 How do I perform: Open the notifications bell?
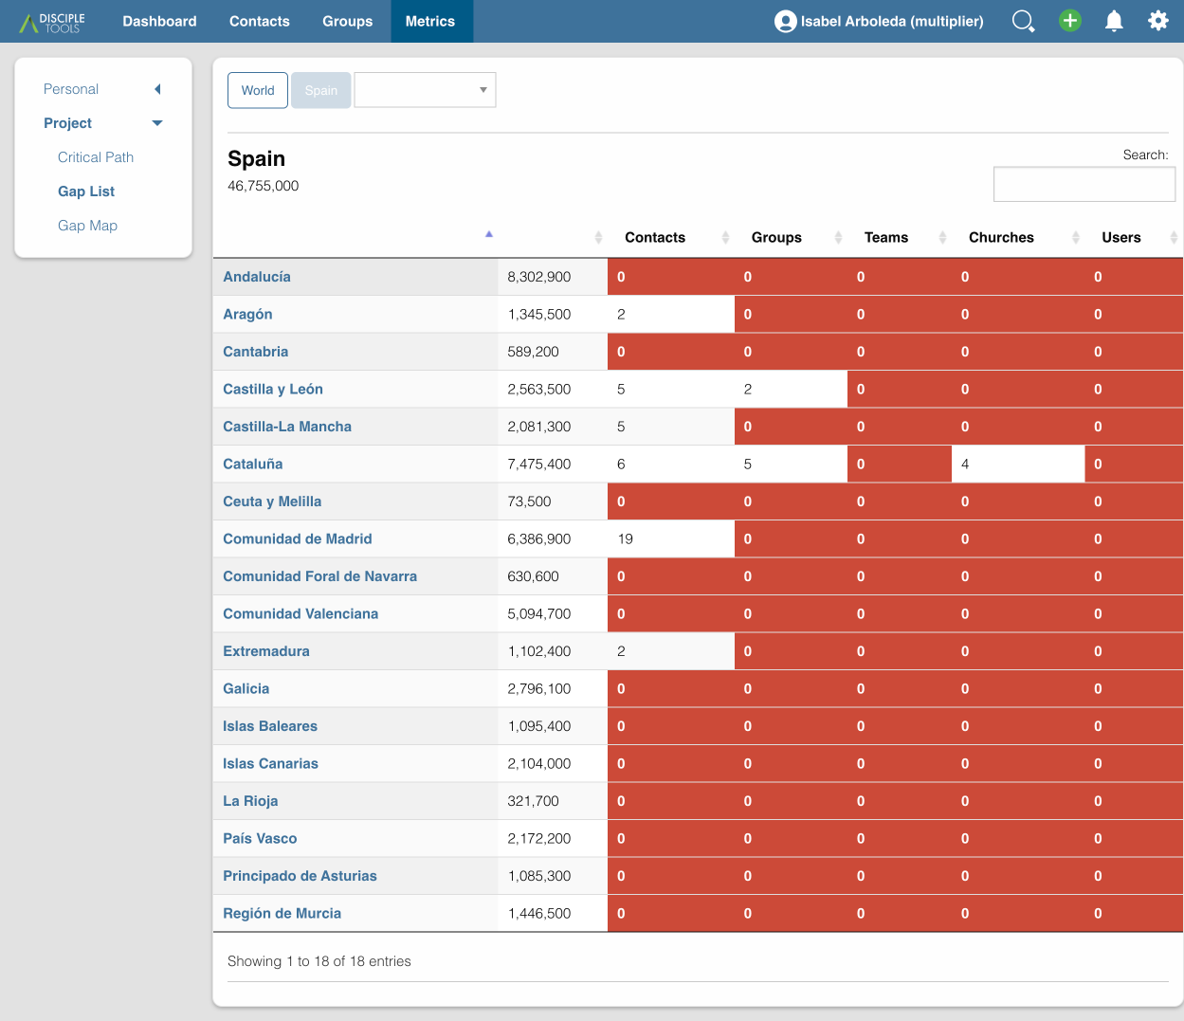point(1114,21)
